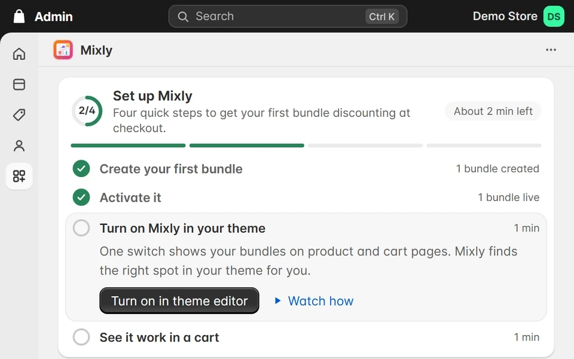The width and height of the screenshot is (574, 359).
Task: Click 1 min beside See it work in a cart
Action: click(x=526, y=337)
